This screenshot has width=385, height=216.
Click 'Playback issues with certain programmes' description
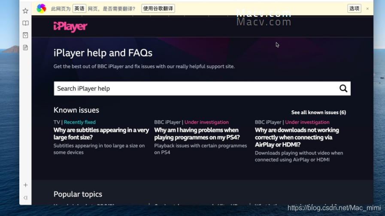coord(200,149)
